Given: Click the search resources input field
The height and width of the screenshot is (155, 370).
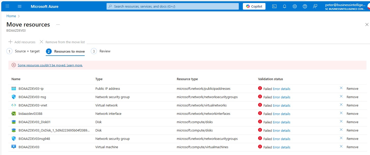Looking at the screenshot, I should (x=173, y=6).
